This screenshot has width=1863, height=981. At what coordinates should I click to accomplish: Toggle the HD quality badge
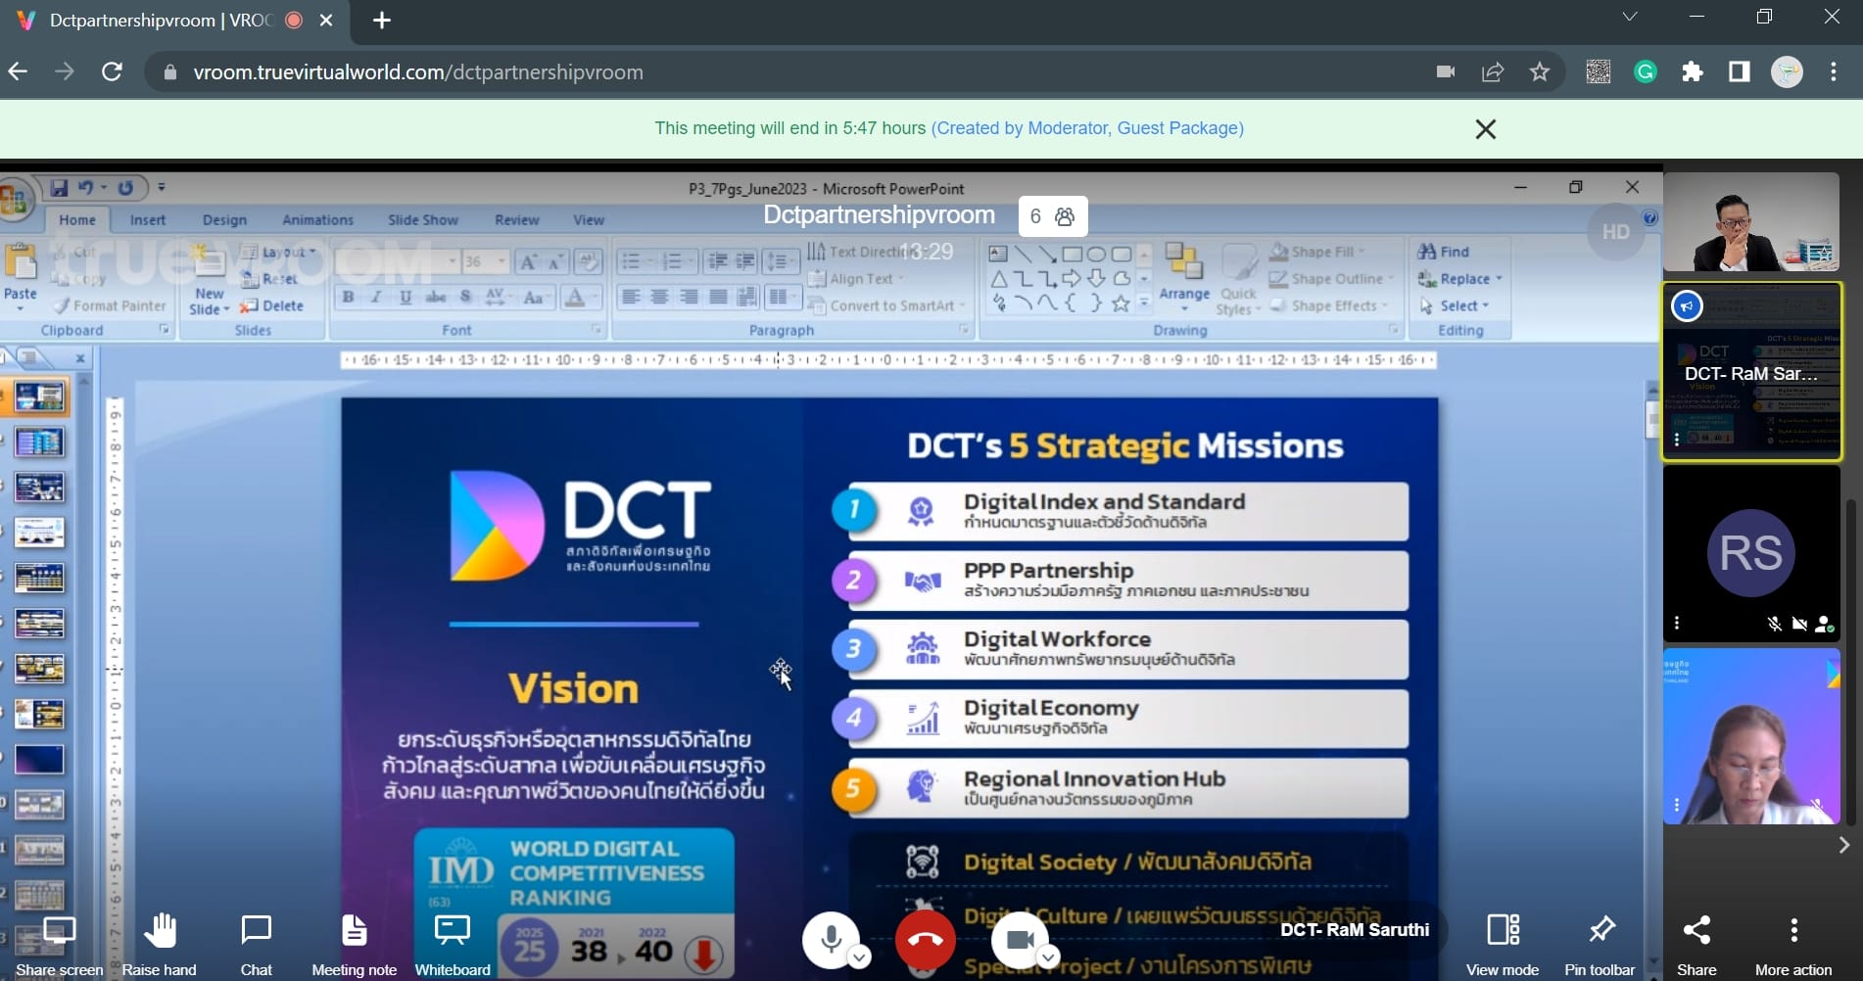pyautogui.click(x=1615, y=232)
